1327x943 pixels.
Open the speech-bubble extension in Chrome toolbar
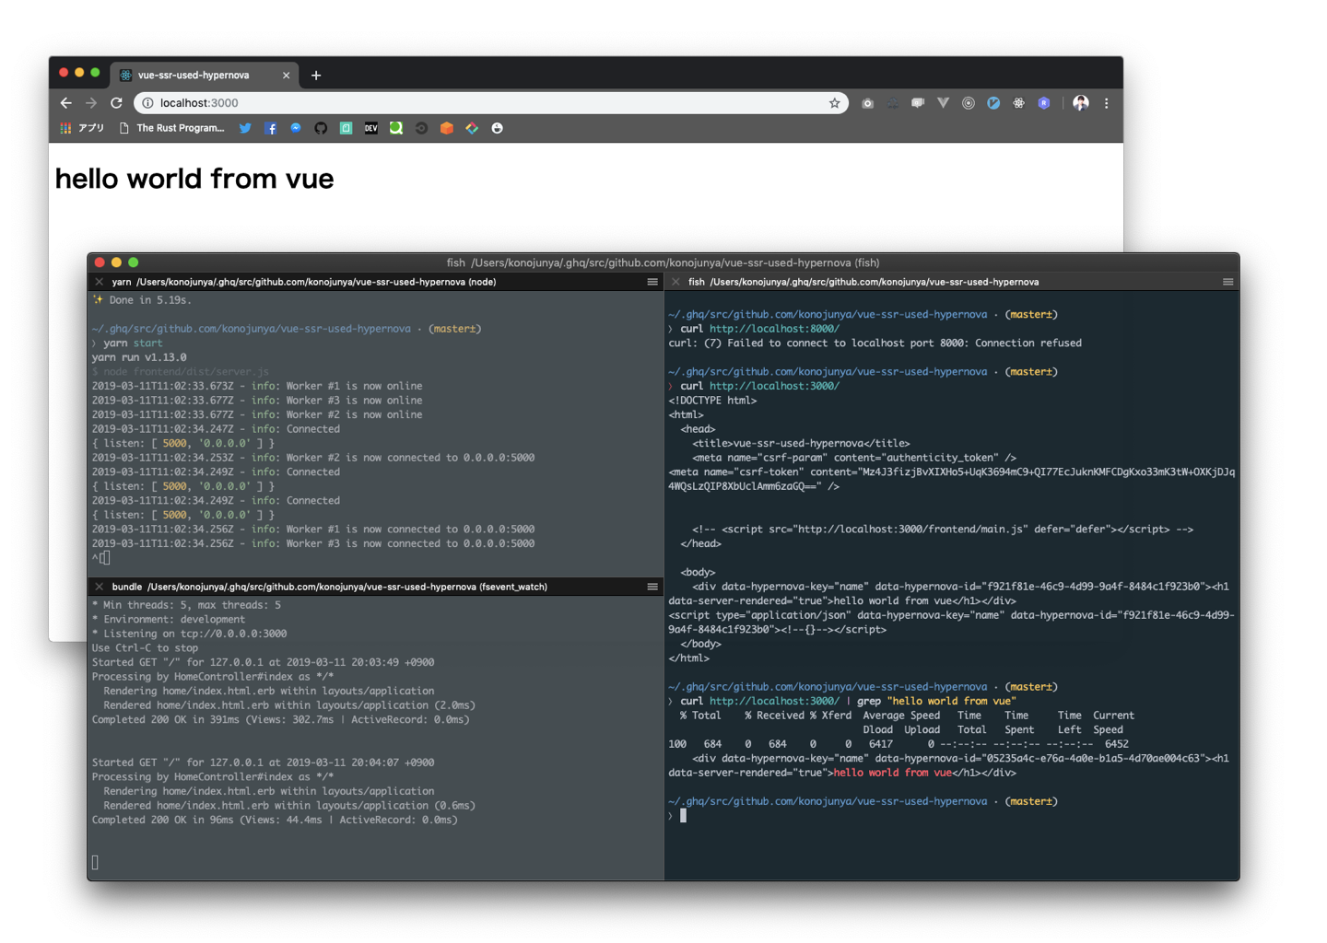pyautogui.click(x=918, y=103)
